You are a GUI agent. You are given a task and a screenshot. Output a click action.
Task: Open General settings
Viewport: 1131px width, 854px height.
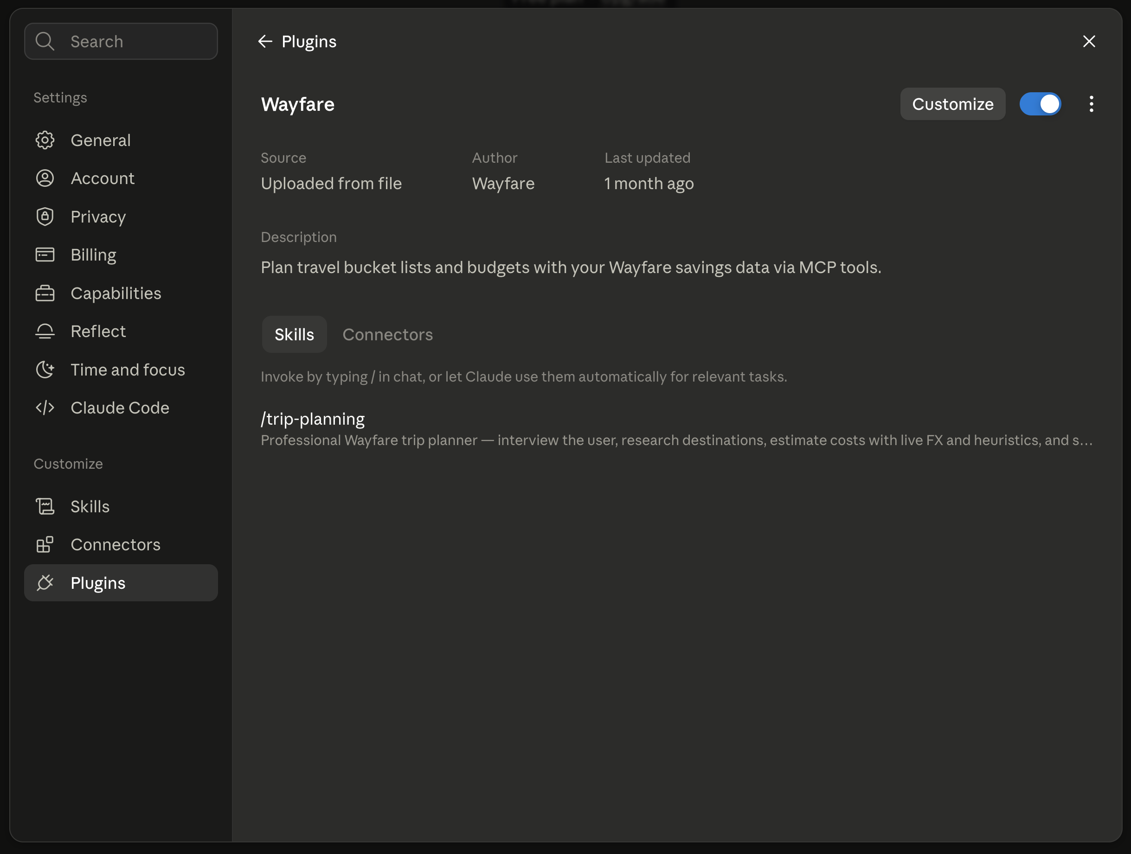(121, 140)
